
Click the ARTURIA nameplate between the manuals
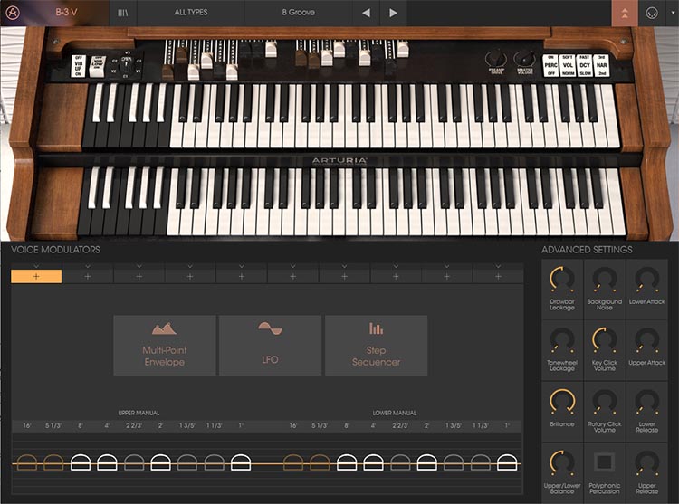coord(339,161)
